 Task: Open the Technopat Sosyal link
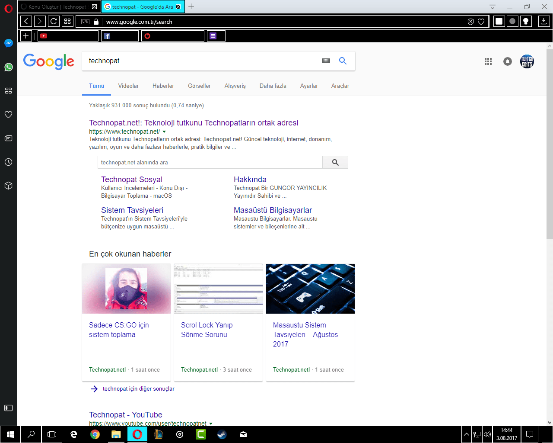pyautogui.click(x=132, y=179)
